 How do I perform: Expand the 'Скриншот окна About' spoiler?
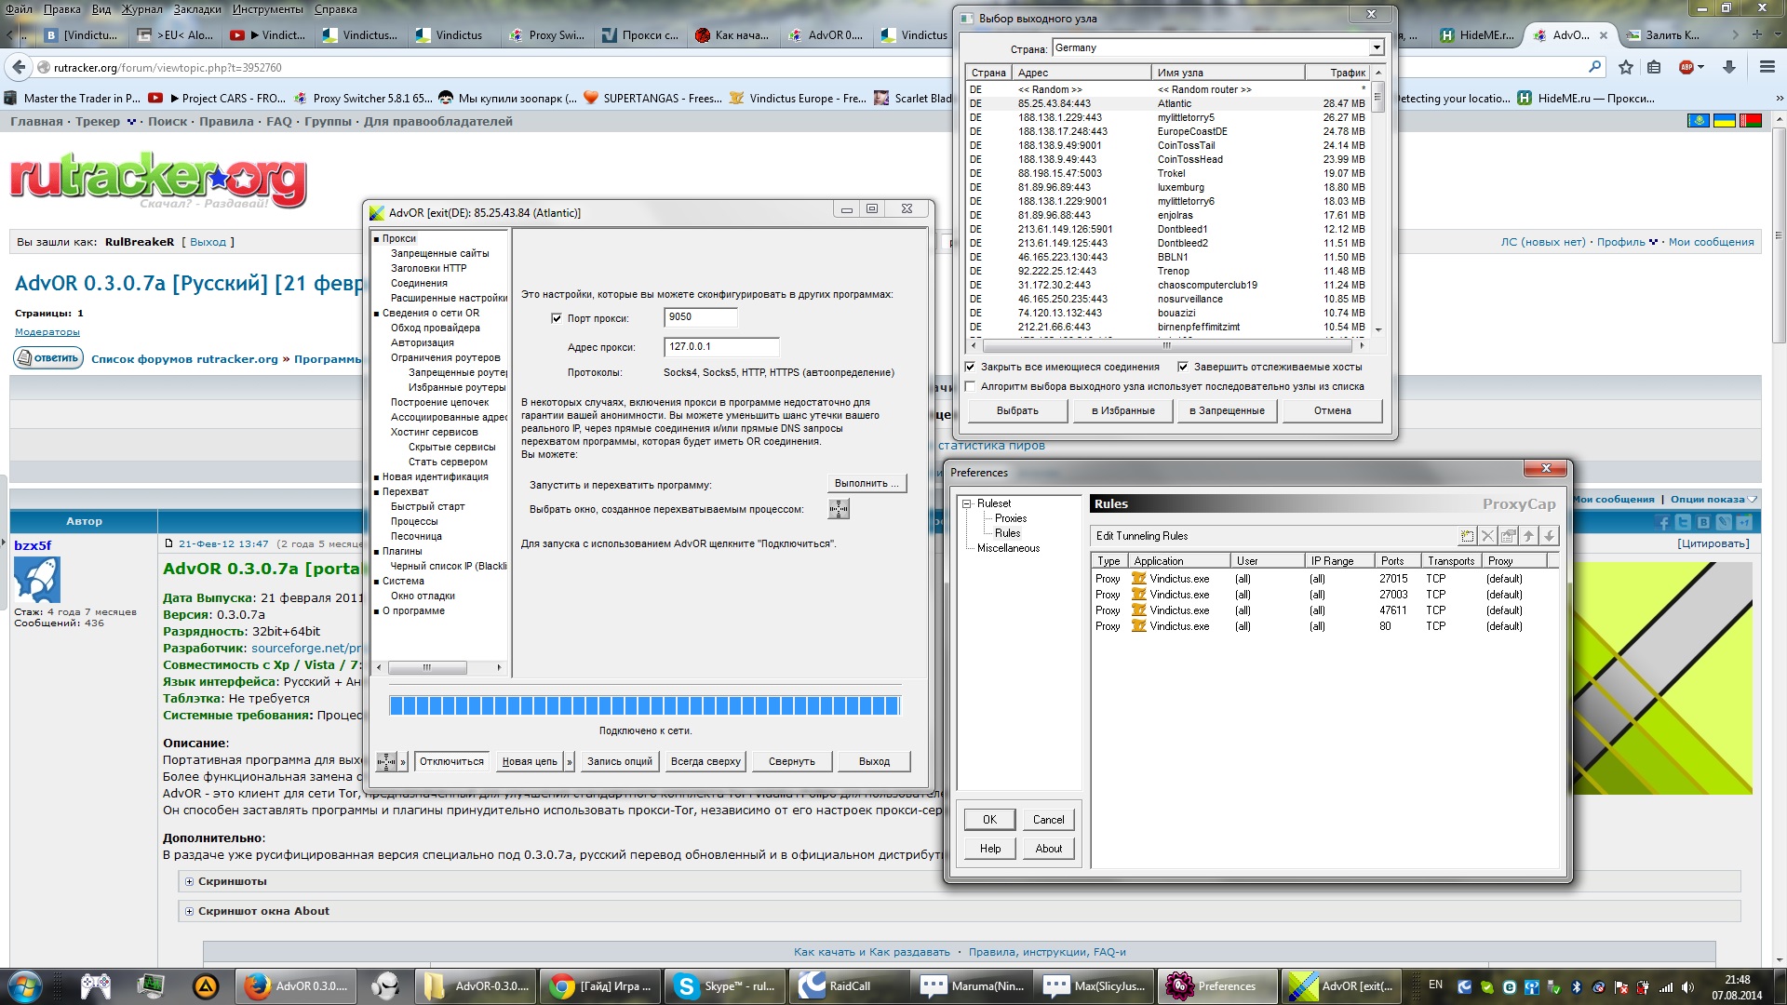point(189,911)
